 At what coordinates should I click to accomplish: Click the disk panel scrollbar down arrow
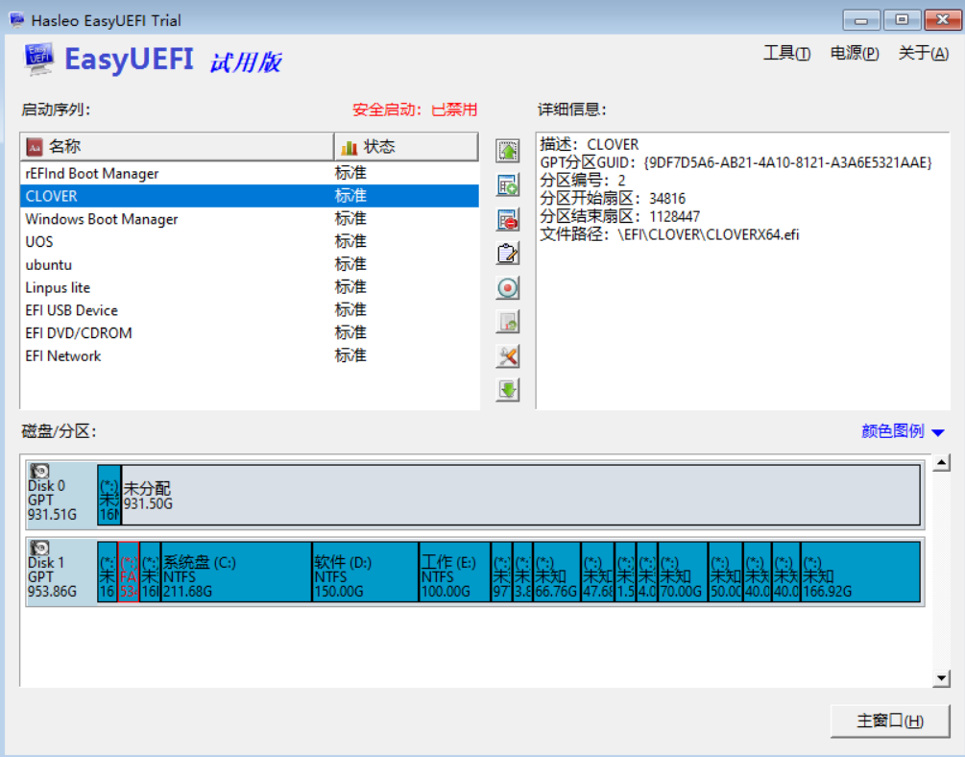coord(941,678)
